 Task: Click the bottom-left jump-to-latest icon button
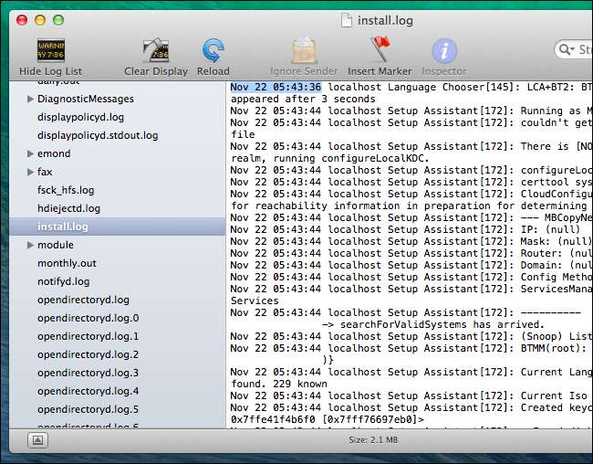38,440
